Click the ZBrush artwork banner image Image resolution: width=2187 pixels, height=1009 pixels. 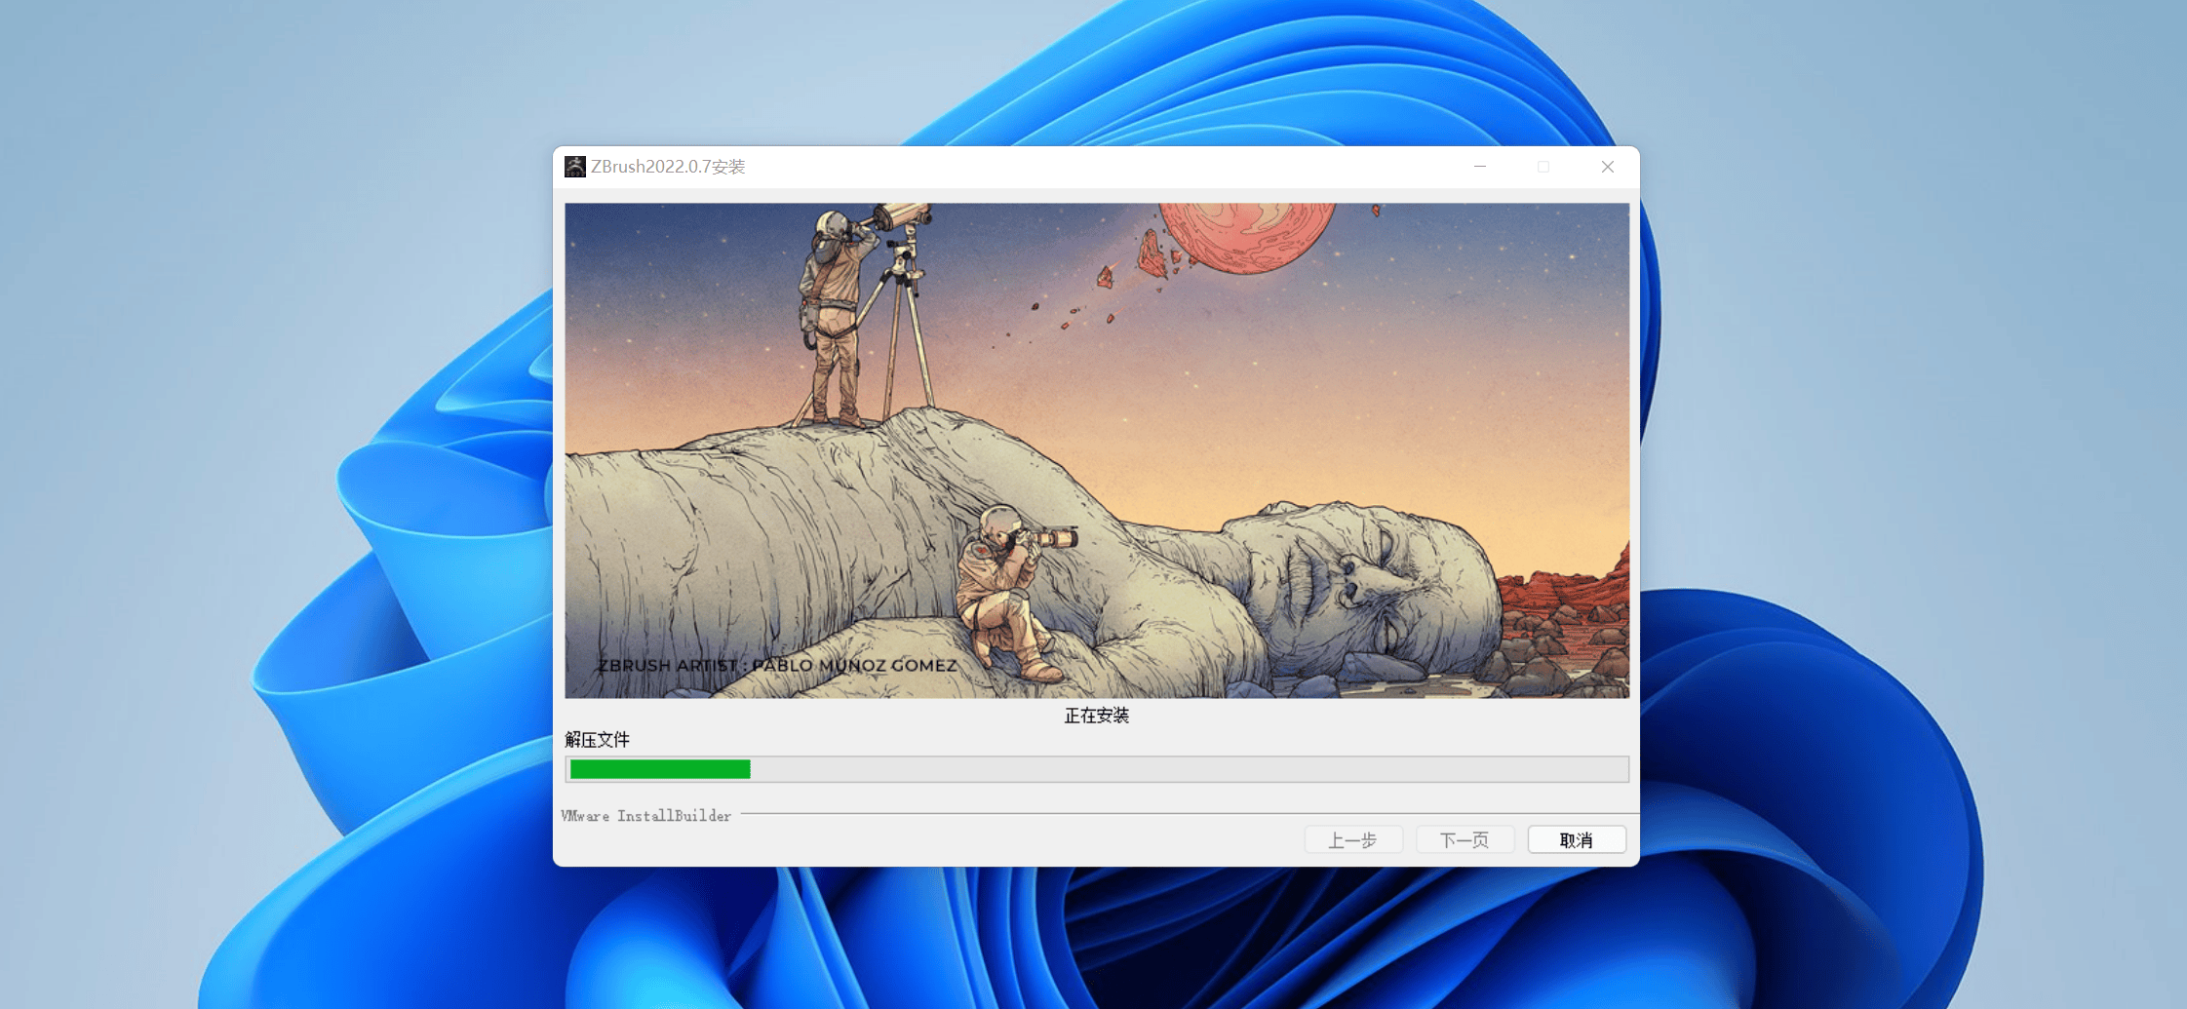[x=1097, y=450]
